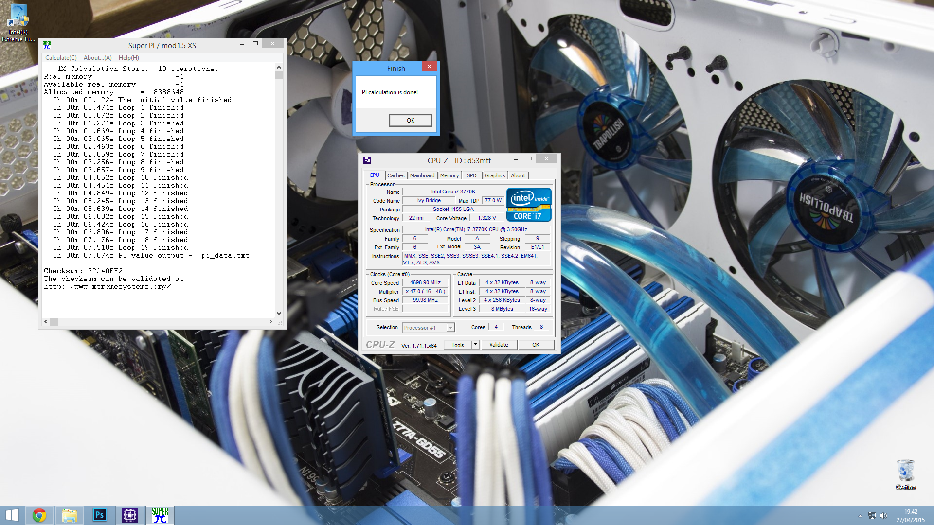The image size is (934, 525).
Task: Maximize the Super PI window
Action: coord(255,44)
